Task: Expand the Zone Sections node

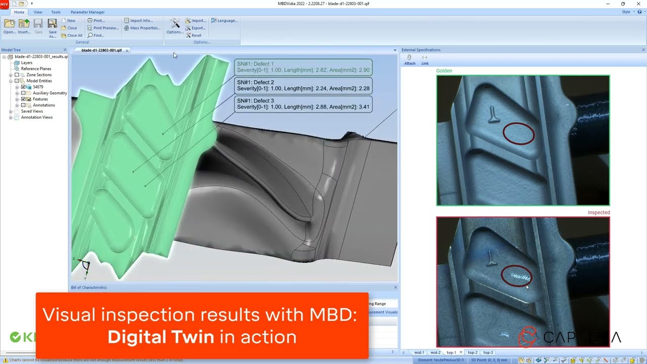Action: coord(11,75)
